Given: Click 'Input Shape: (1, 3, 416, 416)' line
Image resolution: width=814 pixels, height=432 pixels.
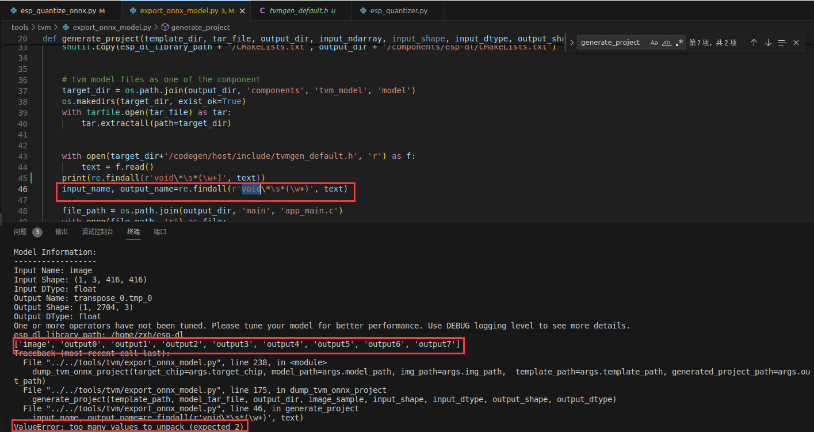Looking at the screenshot, I should [x=81, y=280].
